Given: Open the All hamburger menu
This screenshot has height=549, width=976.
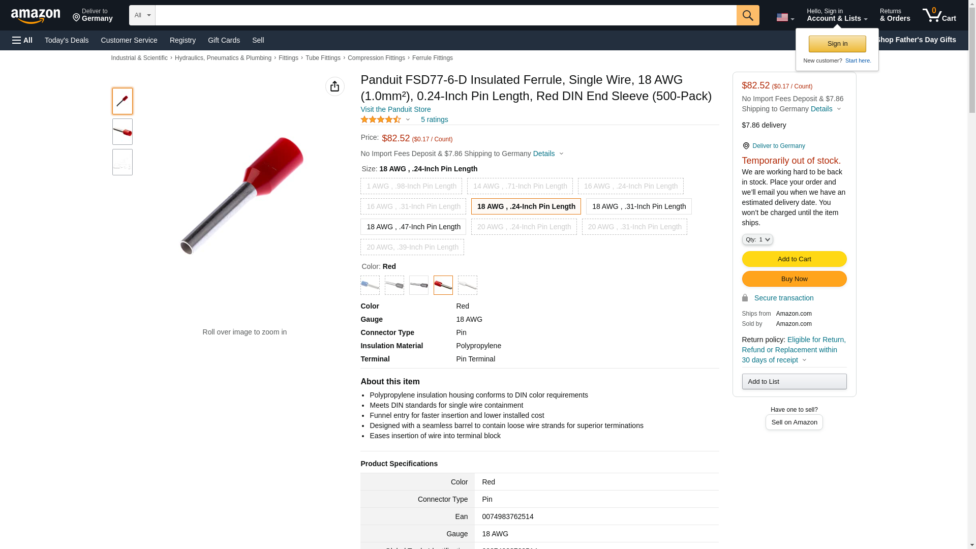Looking at the screenshot, I should point(22,40).
